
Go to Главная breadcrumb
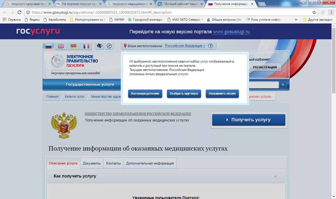(x=52, y=97)
